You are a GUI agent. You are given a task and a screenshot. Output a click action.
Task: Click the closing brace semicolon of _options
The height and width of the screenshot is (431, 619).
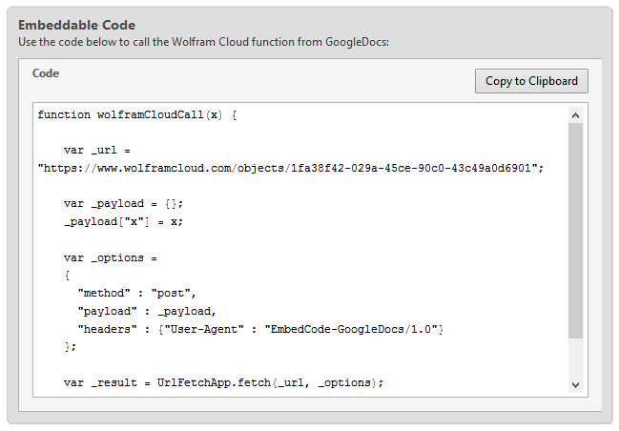(x=70, y=347)
